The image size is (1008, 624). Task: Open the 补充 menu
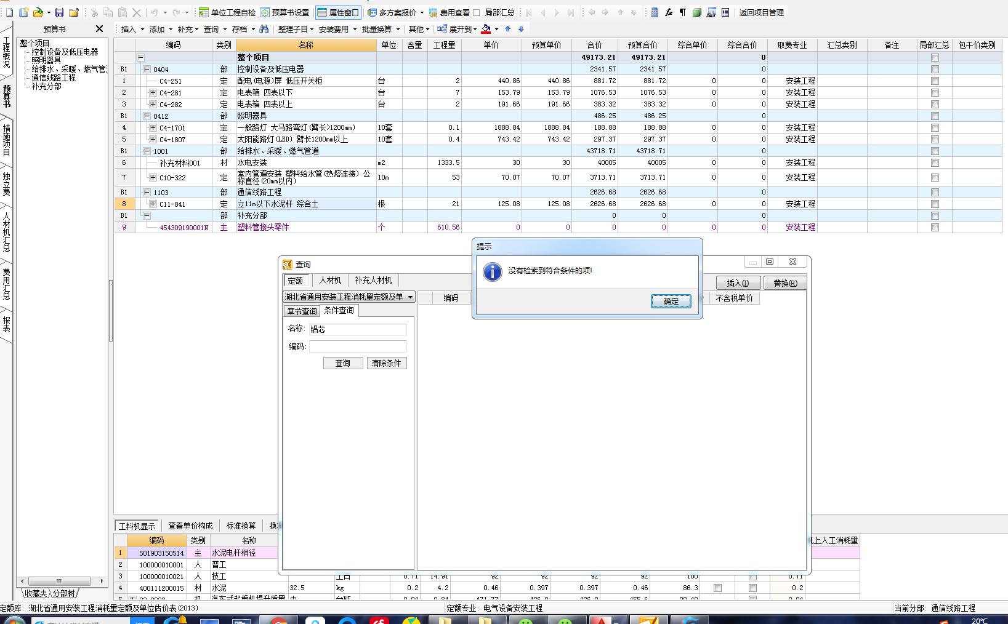point(188,29)
